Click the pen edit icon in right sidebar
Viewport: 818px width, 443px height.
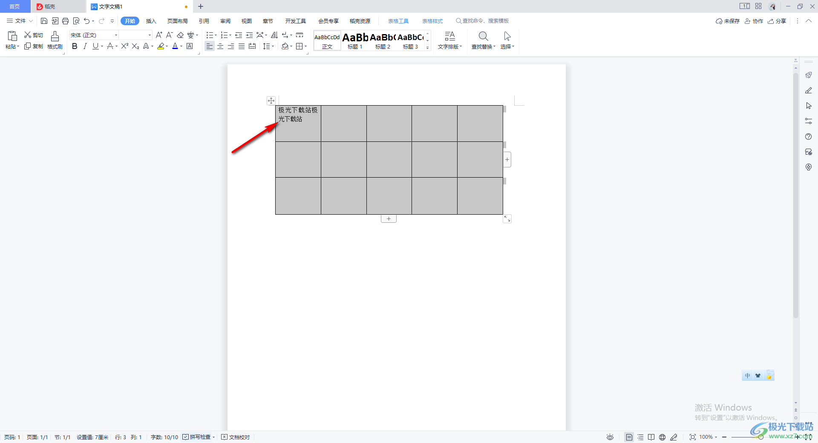click(x=809, y=90)
